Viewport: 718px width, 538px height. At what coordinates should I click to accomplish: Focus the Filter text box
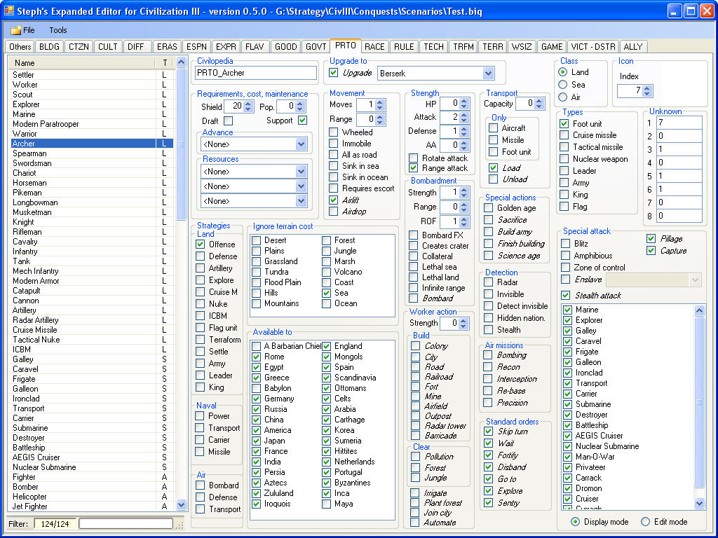point(126,523)
